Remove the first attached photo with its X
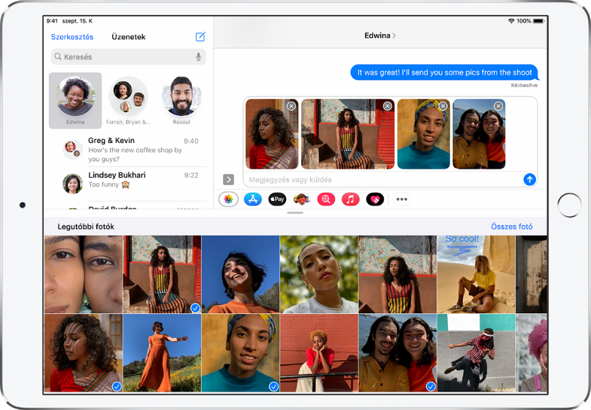591x410 pixels. [290, 105]
